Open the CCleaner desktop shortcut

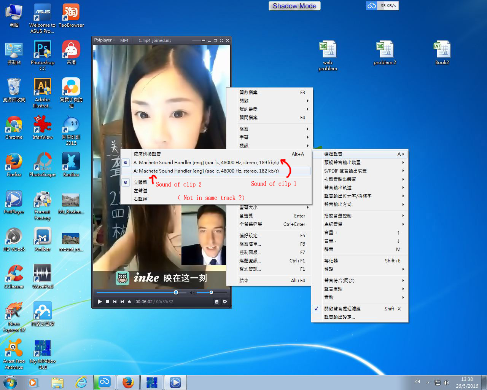coord(14,277)
